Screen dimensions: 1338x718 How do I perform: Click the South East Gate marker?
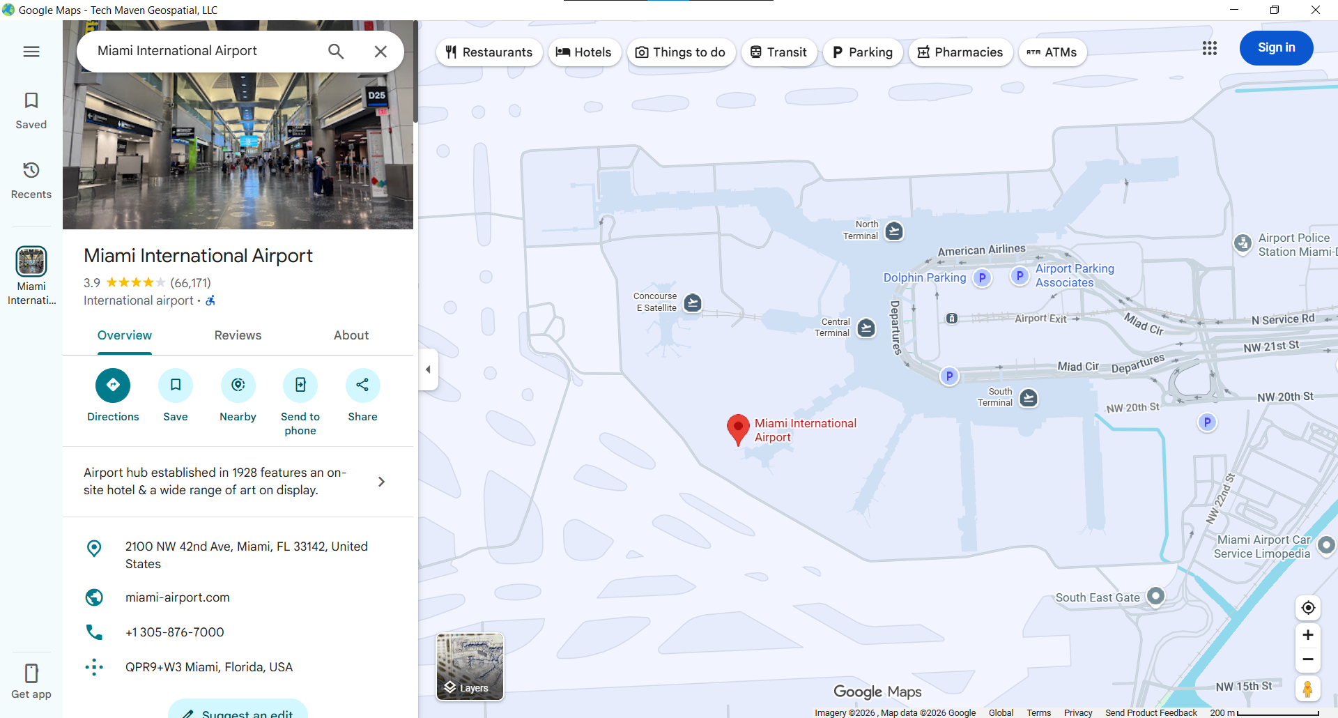tap(1156, 596)
